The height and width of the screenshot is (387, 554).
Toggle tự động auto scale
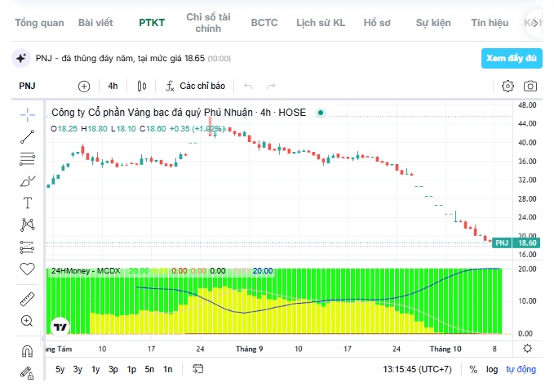[521, 369]
